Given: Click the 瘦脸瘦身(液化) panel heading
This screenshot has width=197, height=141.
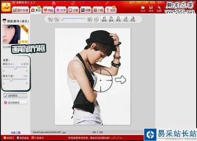Looking at the screenshot, I should tap(16, 21).
